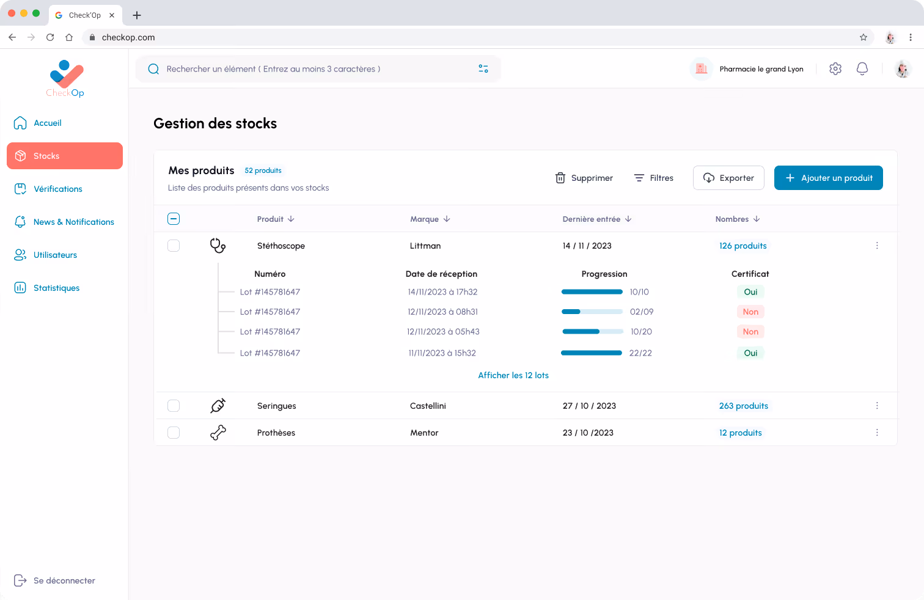Click the 22/22 progress bar
This screenshot has height=600, width=924.
[592, 353]
